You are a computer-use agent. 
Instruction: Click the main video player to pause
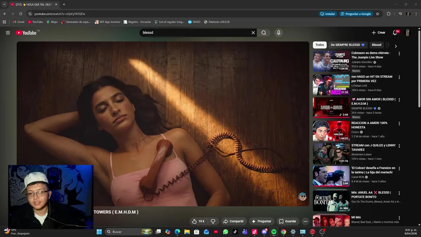(x=163, y=124)
